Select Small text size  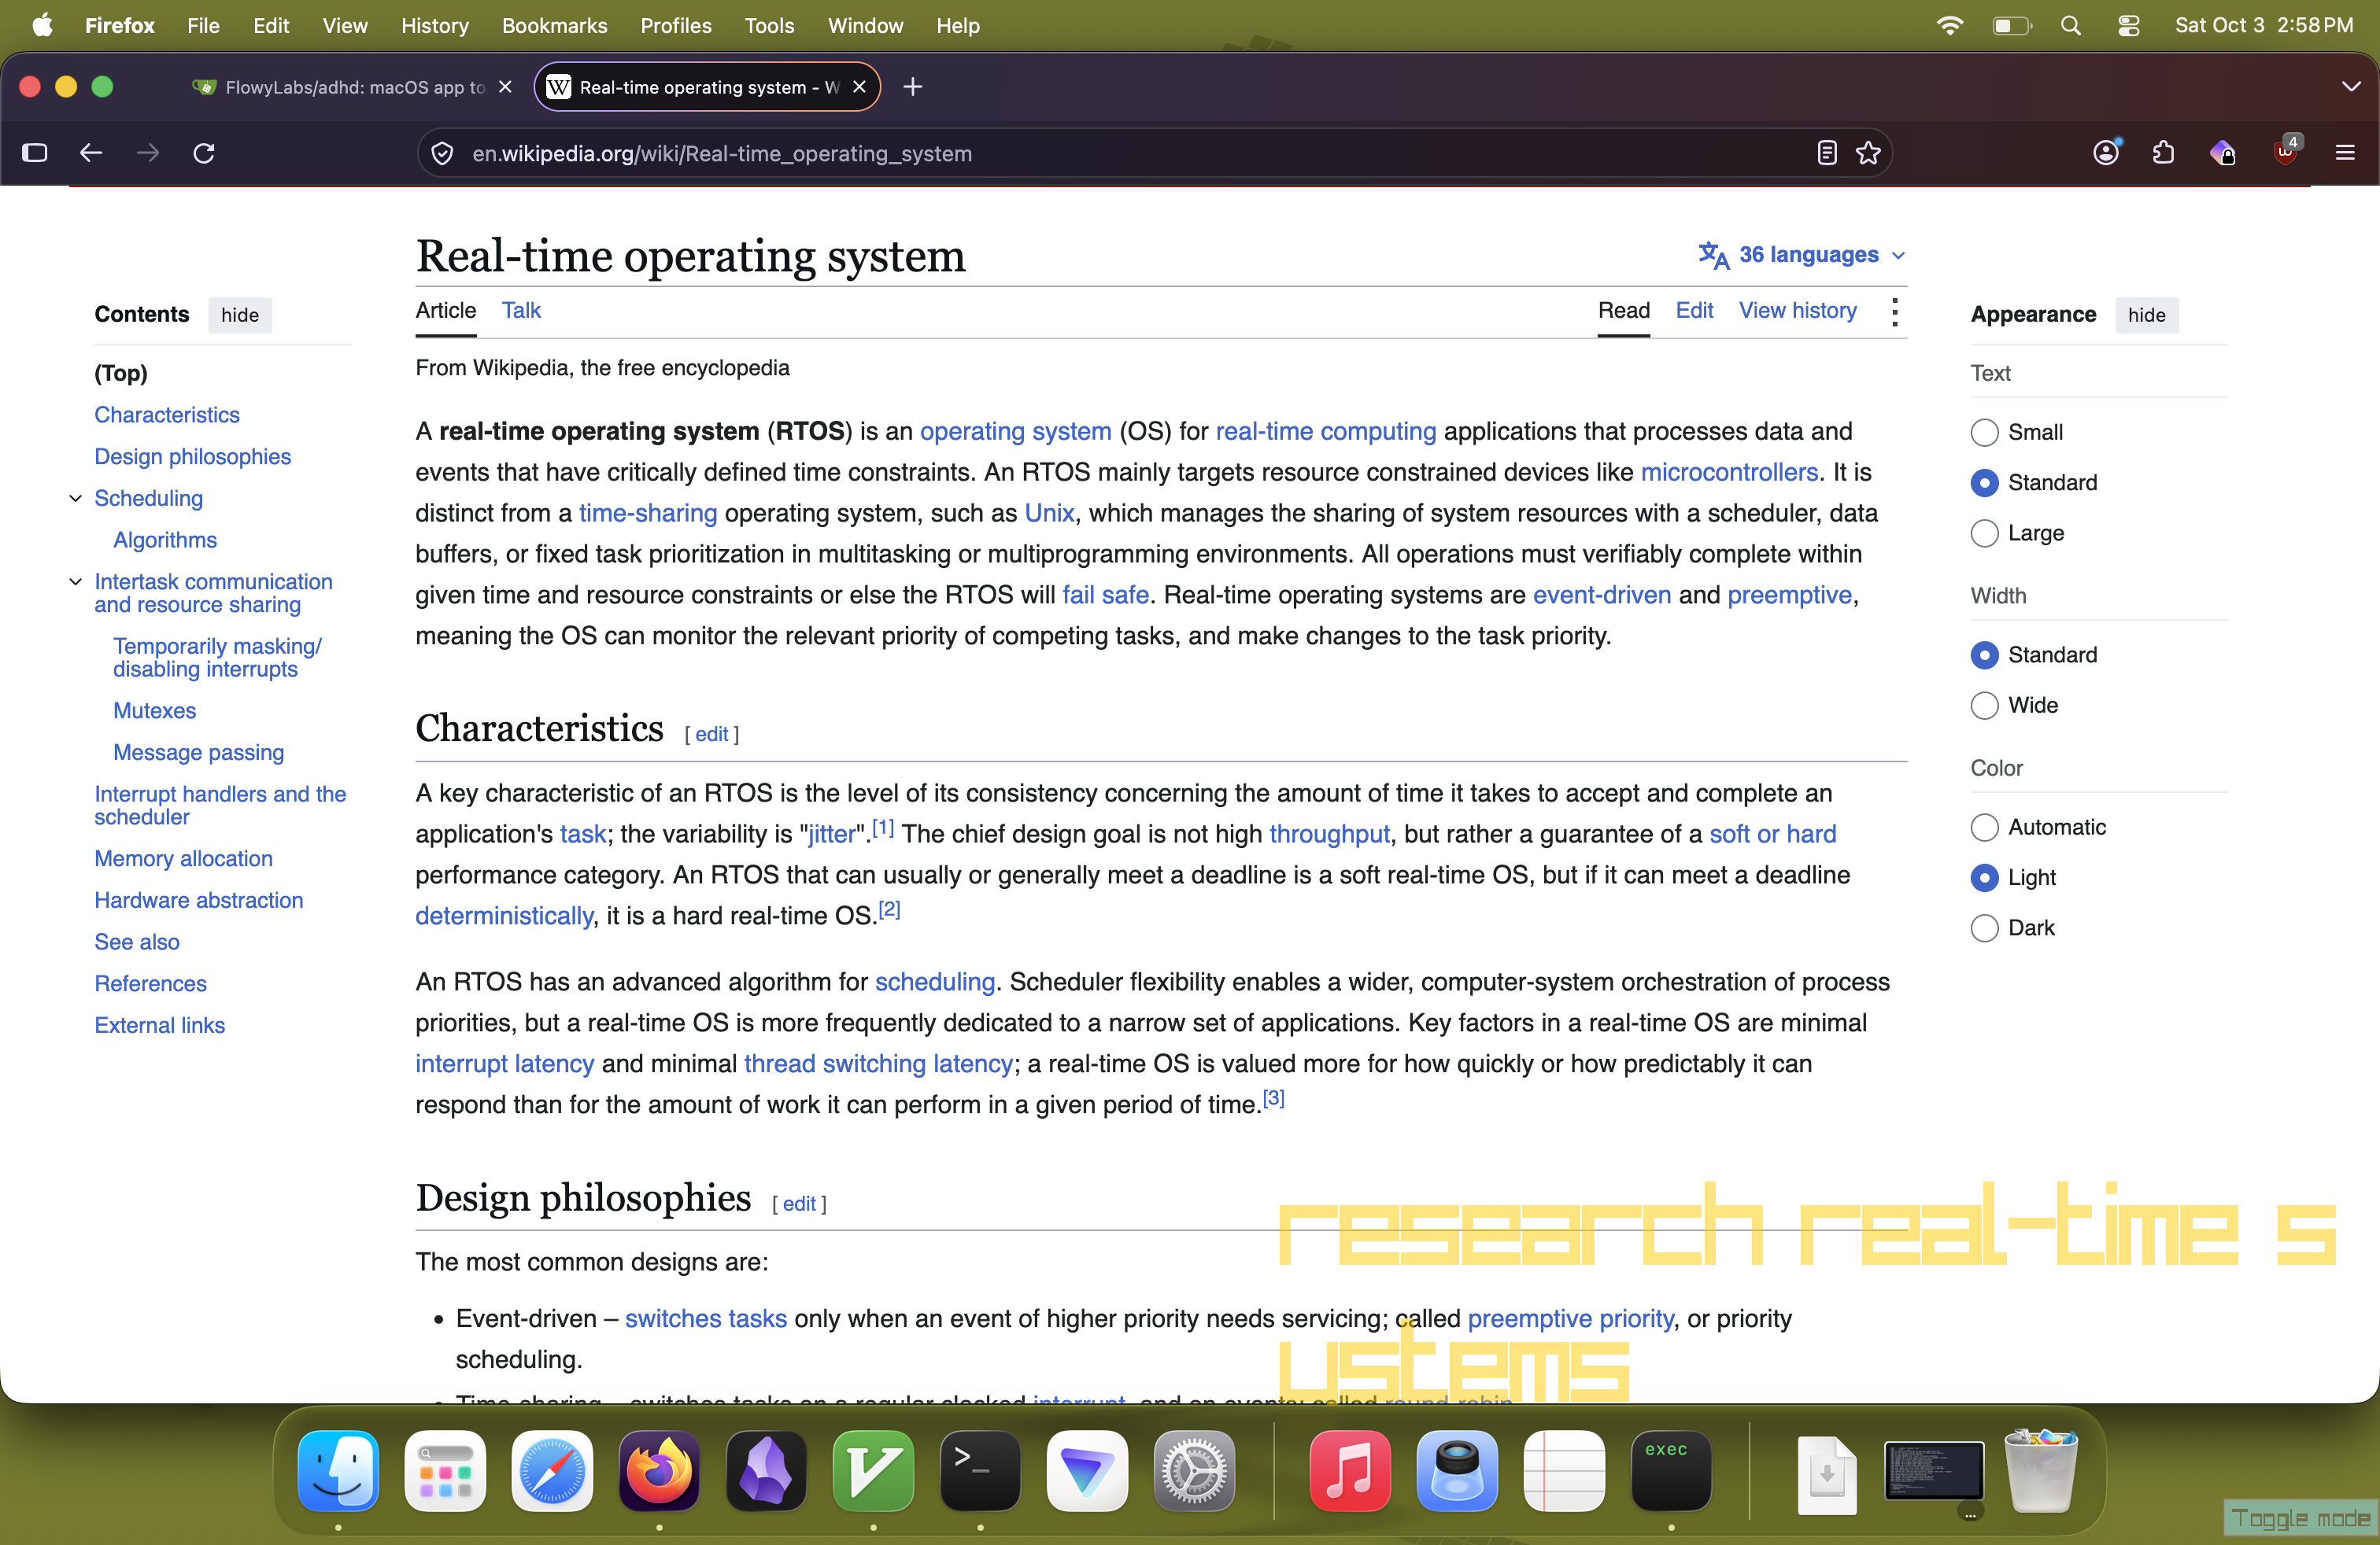1984,432
